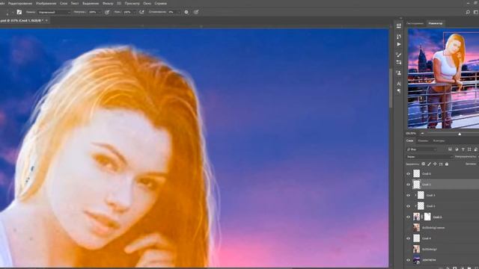This screenshot has height=269, width=479.
Task: Open the 3D menu
Action: pos(119,3)
